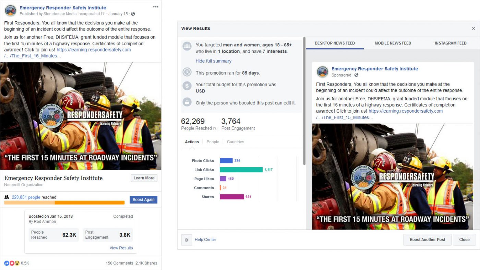The height and width of the screenshot is (270, 480).
Task: Click the gear settings icon beside Help Center
Action: 187,240
